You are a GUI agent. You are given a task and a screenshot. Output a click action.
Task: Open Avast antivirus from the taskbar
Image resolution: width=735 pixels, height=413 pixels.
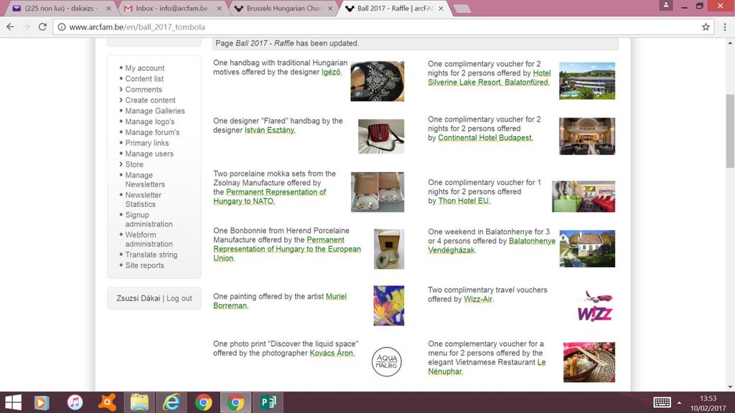coord(108,402)
